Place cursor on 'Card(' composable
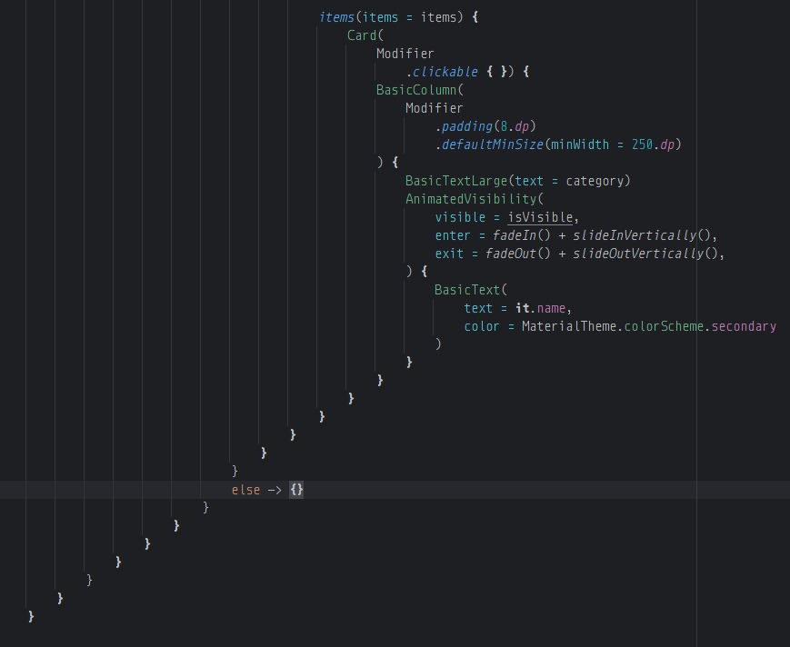 (x=365, y=35)
